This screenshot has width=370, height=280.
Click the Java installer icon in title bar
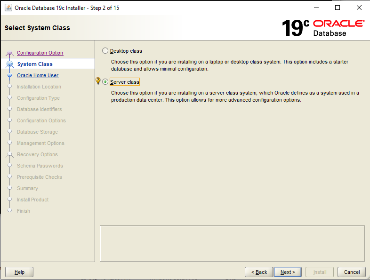click(x=8, y=8)
